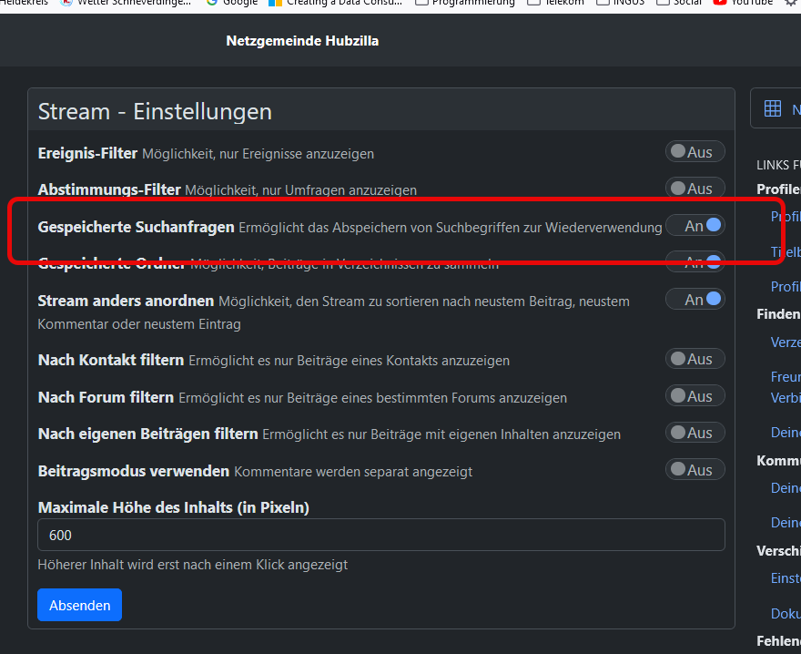Disable the Gespeicherte Suchanfragen toggle
The image size is (801, 654).
click(695, 225)
